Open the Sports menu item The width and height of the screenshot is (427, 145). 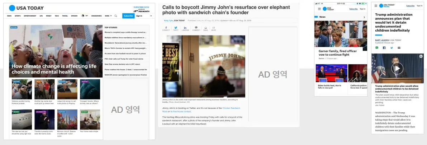(18, 16)
